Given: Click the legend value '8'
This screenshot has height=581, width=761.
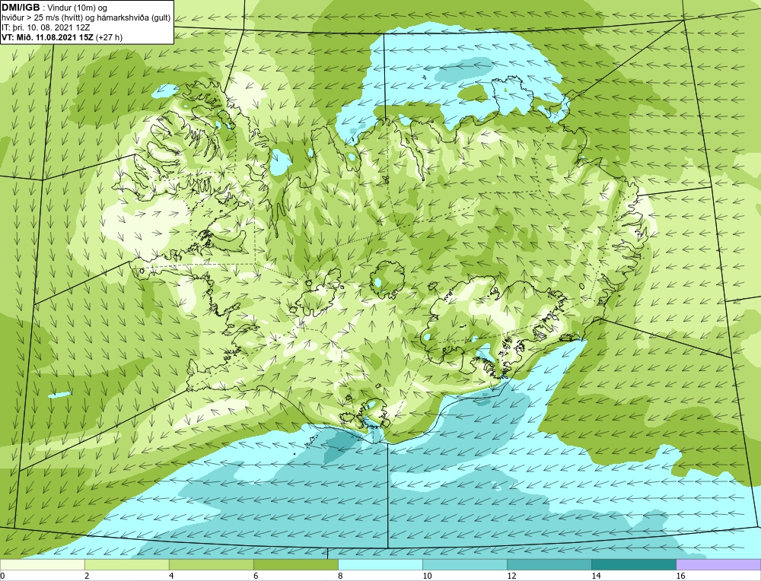Looking at the screenshot, I should tap(340, 576).
